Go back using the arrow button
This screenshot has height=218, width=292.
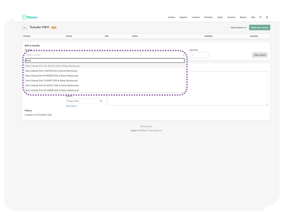click(25, 27)
